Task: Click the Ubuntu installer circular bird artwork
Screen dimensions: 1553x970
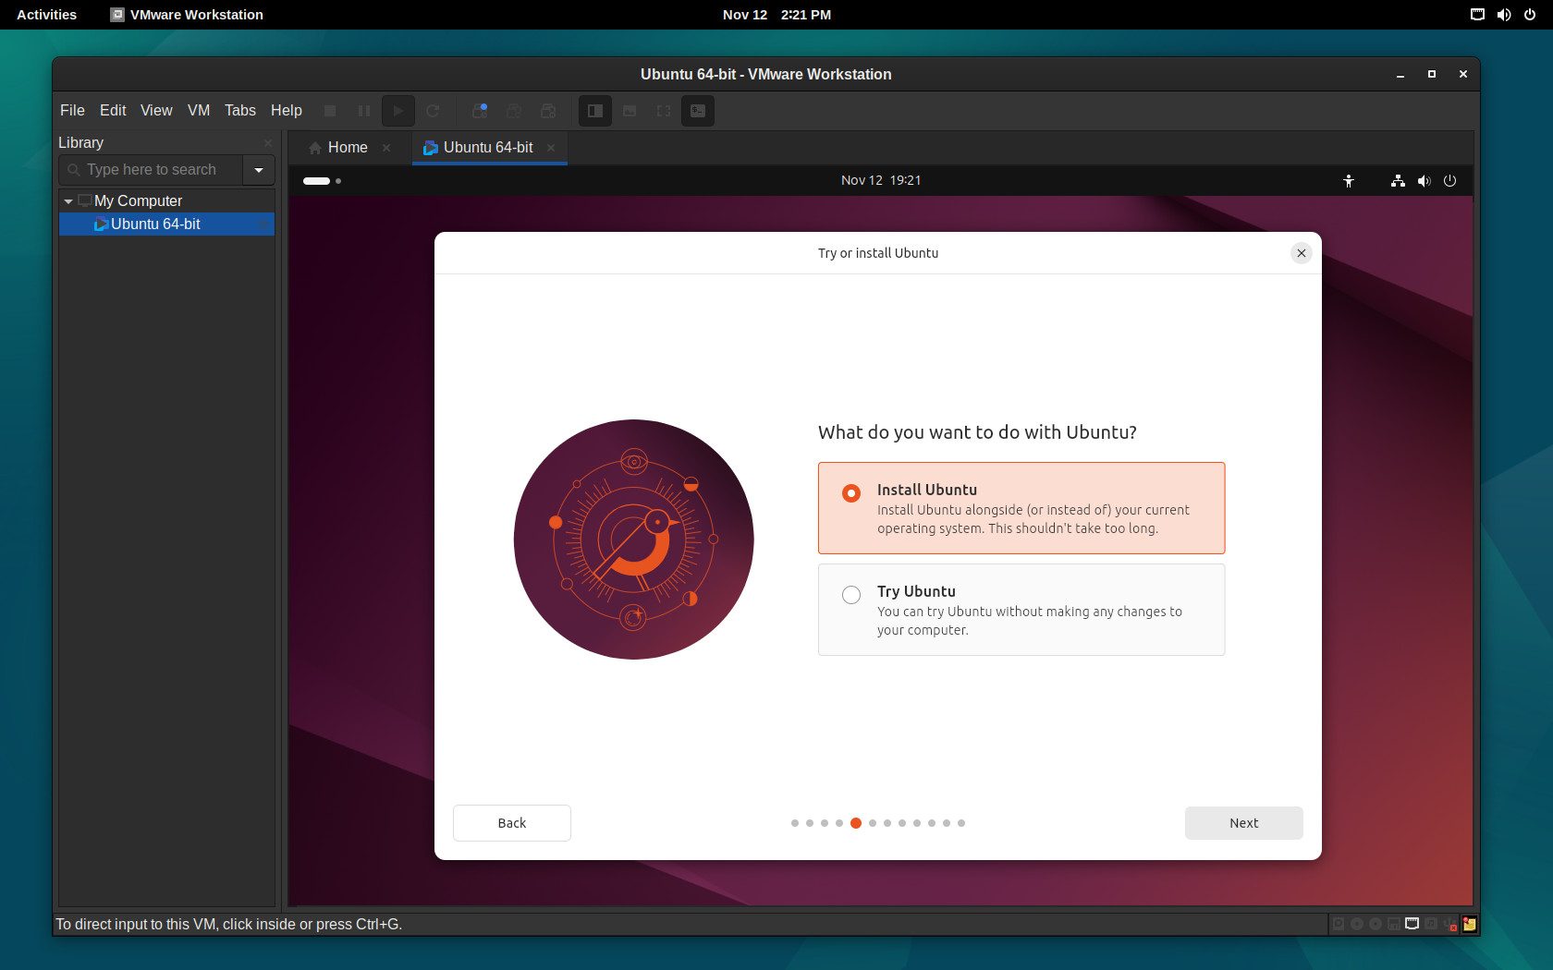Action: 634,540
